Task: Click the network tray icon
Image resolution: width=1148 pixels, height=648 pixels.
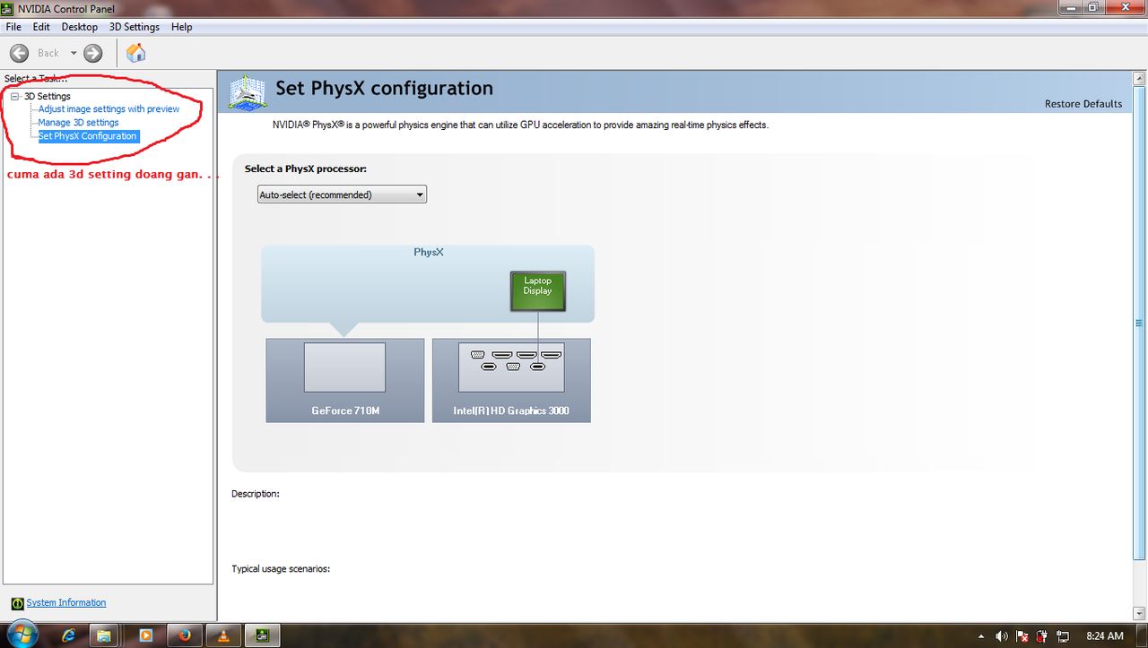Action: [1061, 636]
